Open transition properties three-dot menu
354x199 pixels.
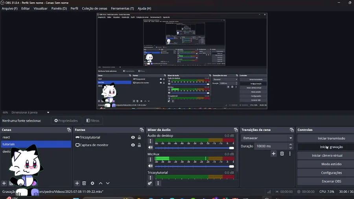[290, 154]
